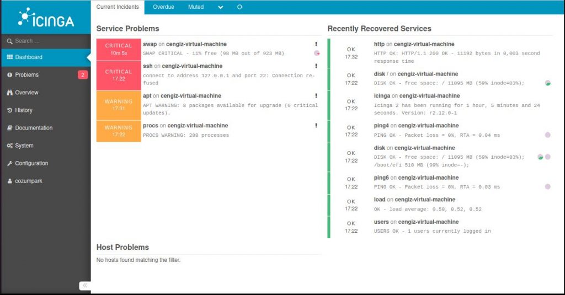Open cozumpark user menu
This screenshot has height=295, width=565.
(46, 180)
